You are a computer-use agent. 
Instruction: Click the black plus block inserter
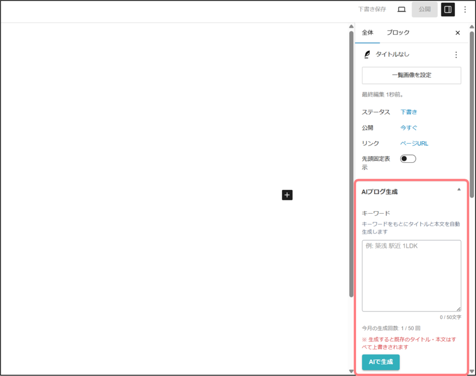[x=287, y=195]
